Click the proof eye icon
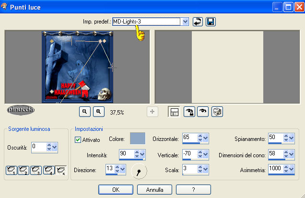Screen dimensions: 305x198 click(x=203, y=112)
